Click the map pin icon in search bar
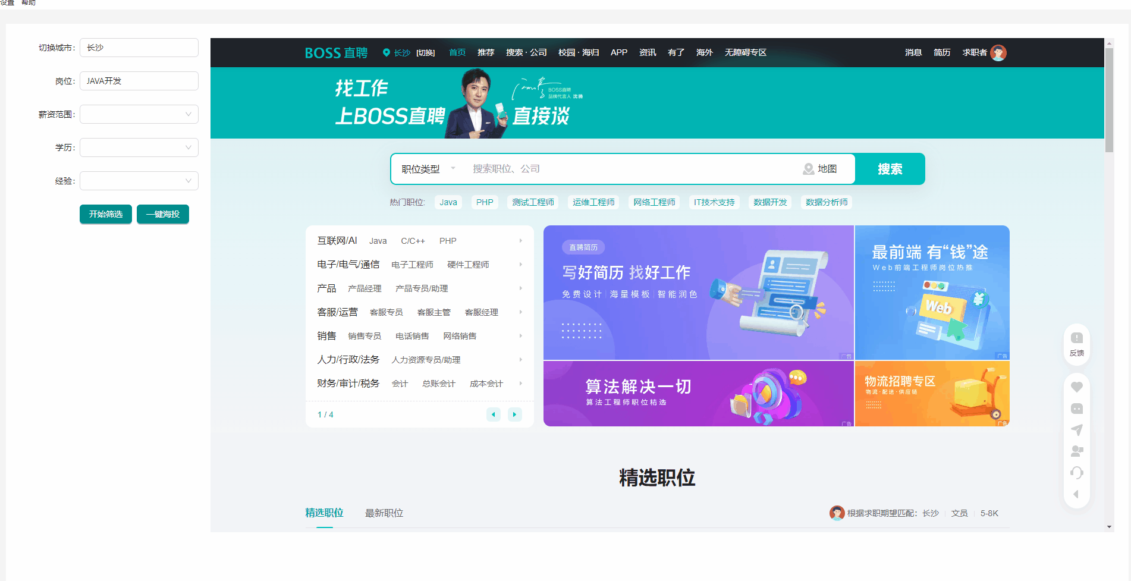The image size is (1131, 581). click(x=808, y=169)
